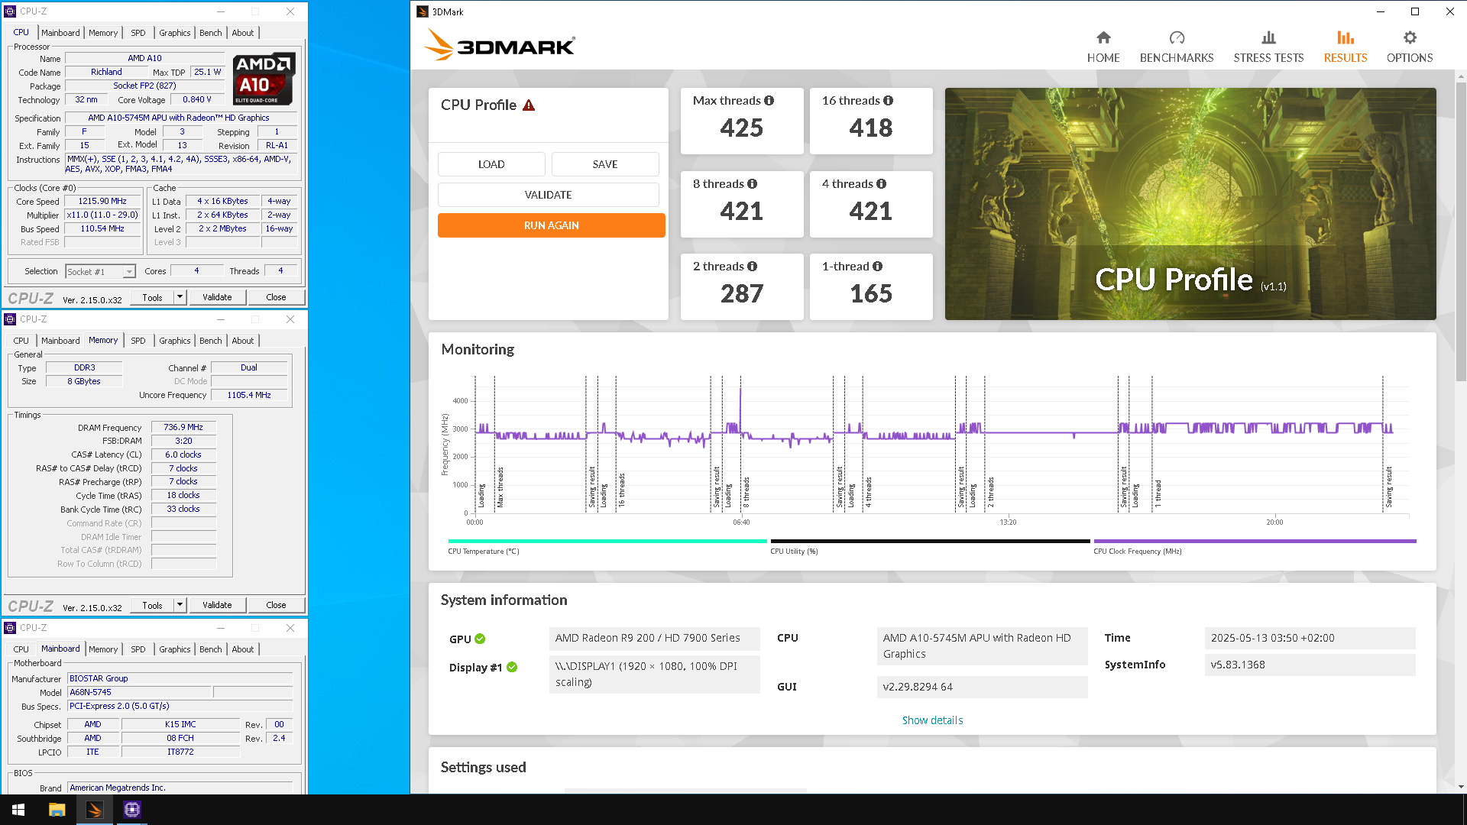The width and height of the screenshot is (1467, 825).
Task: Click the LOAD button
Action: [x=491, y=164]
